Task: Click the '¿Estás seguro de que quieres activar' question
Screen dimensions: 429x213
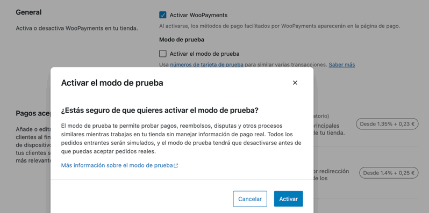Action: (160, 111)
